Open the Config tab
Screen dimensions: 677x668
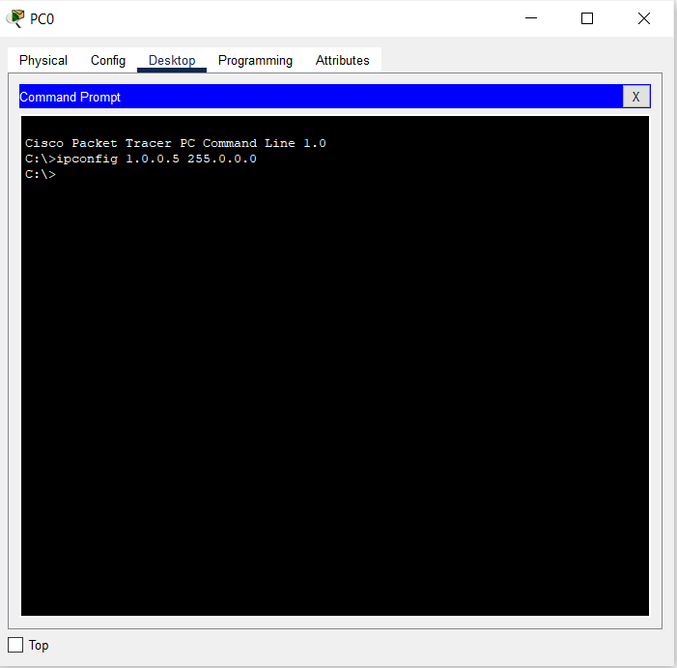[x=108, y=60]
